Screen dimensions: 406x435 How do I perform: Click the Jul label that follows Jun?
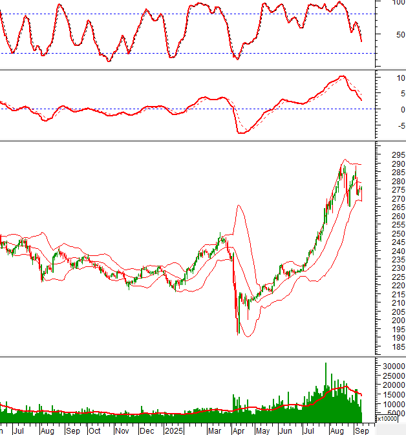[x=308, y=431]
